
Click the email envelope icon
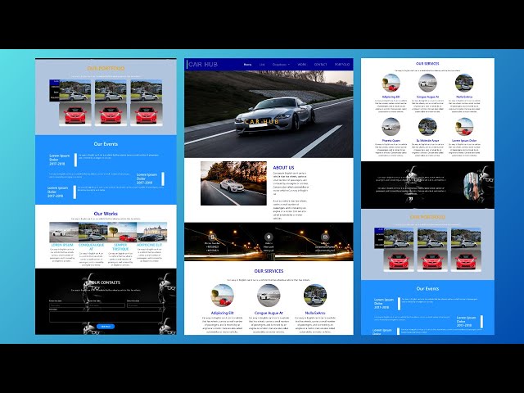[x=325, y=237]
